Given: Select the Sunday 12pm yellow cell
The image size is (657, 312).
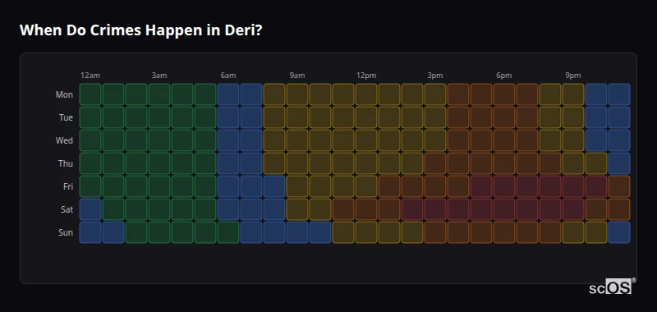Looking at the screenshot, I should [x=366, y=232].
